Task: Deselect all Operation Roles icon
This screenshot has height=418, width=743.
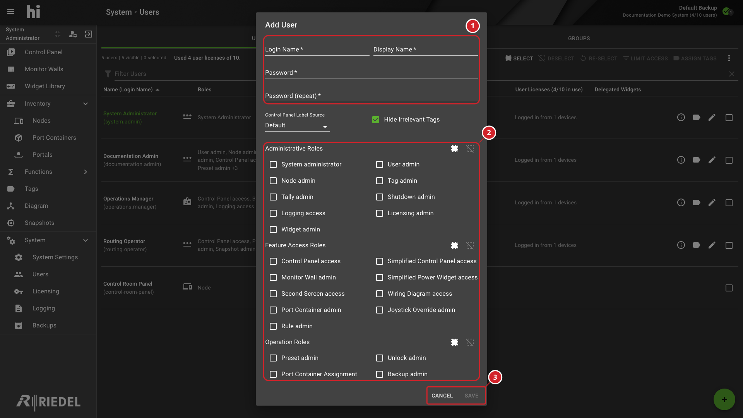Action: pyautogui.click(x=470, y=342)
